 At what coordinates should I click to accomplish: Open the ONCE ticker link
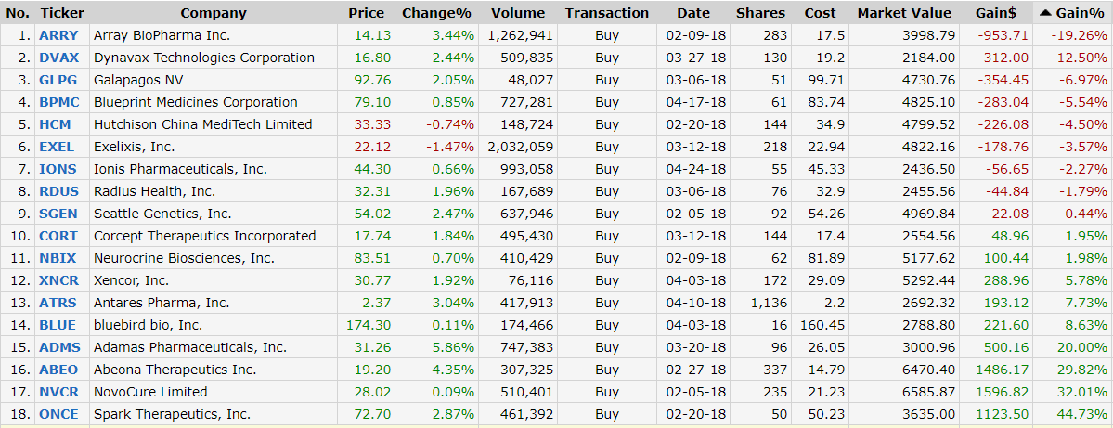(x=58, y=414)
